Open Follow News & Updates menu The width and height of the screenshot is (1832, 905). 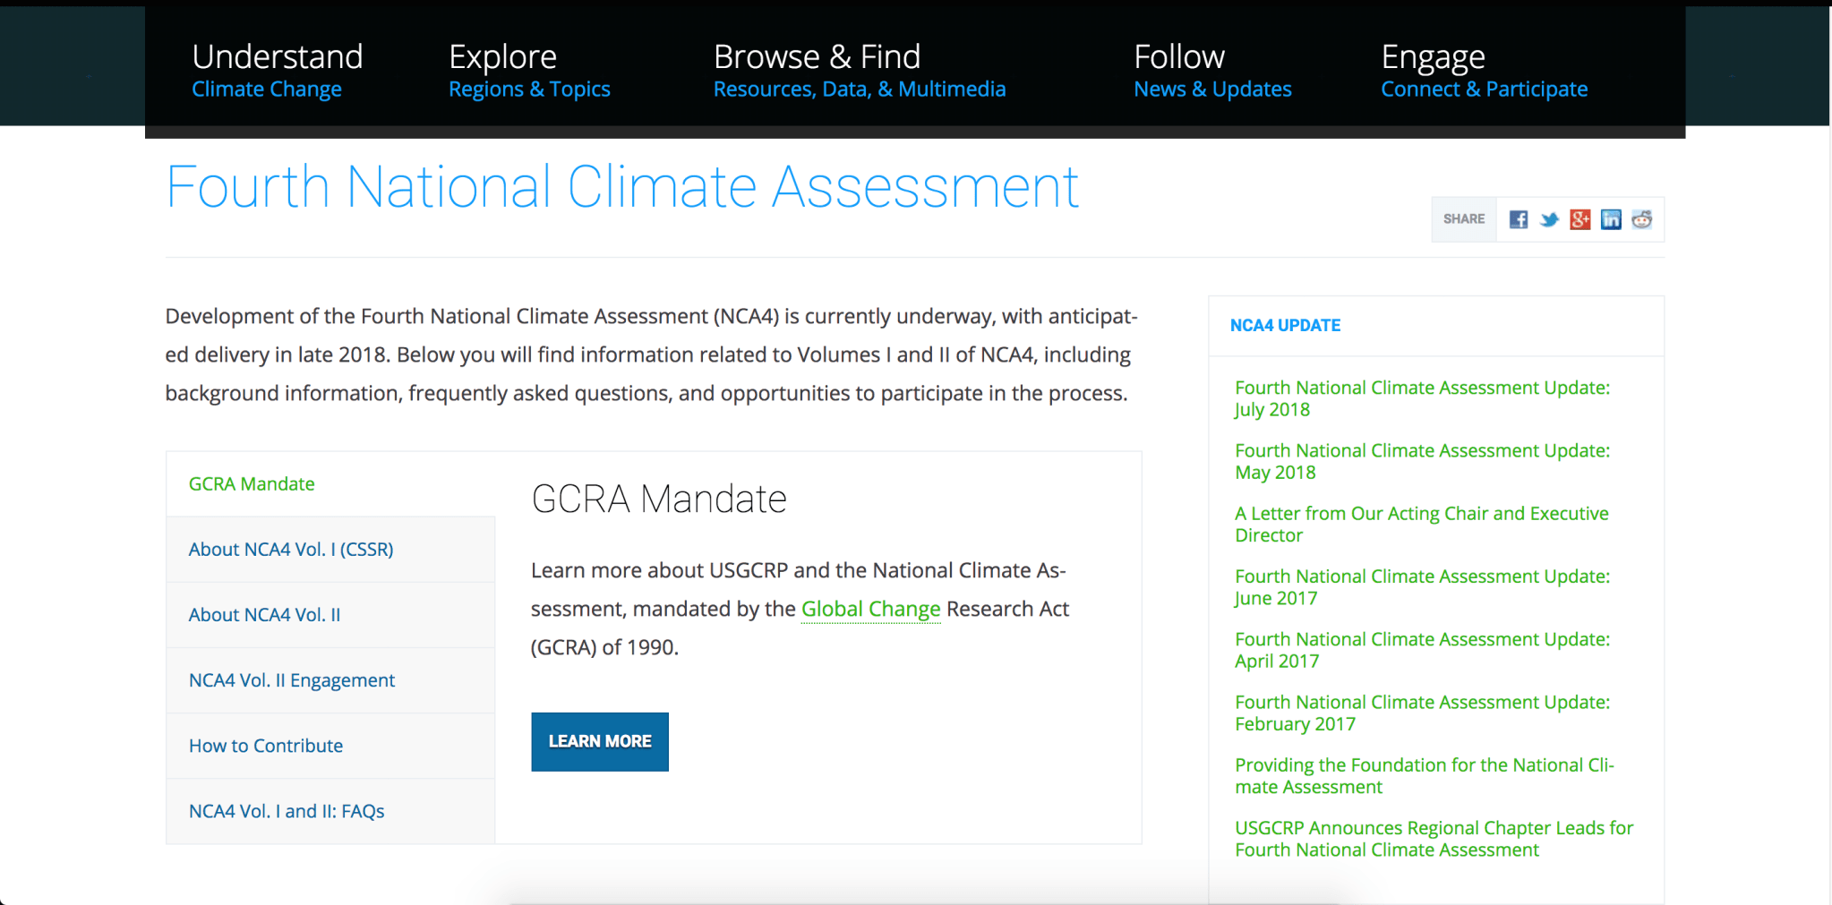(x=1211, y=70)
